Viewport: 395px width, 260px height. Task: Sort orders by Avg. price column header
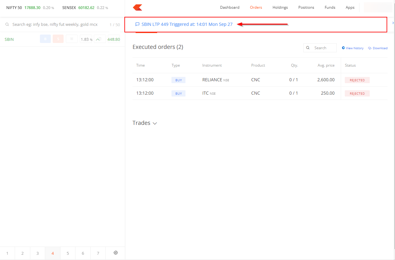(326, 65)
